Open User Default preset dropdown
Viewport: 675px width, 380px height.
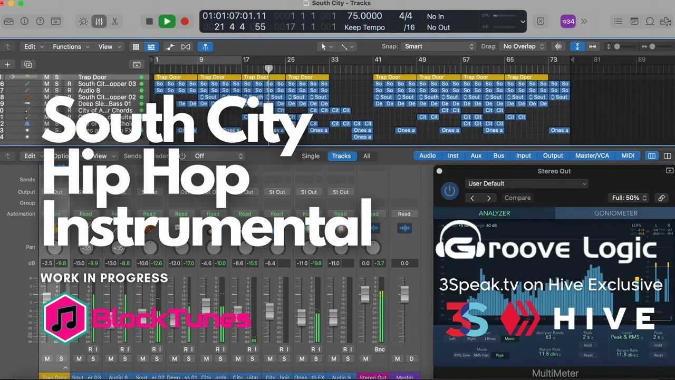click(527, 183)
